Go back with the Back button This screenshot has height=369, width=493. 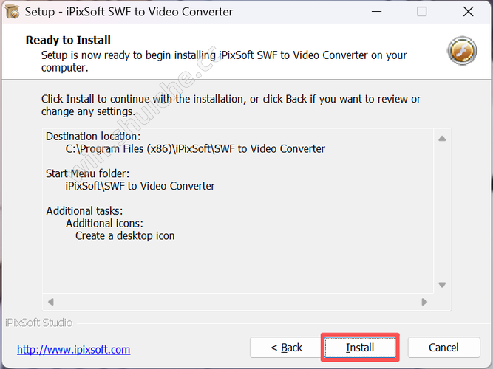pyautogui.click(x=286, y=348)
